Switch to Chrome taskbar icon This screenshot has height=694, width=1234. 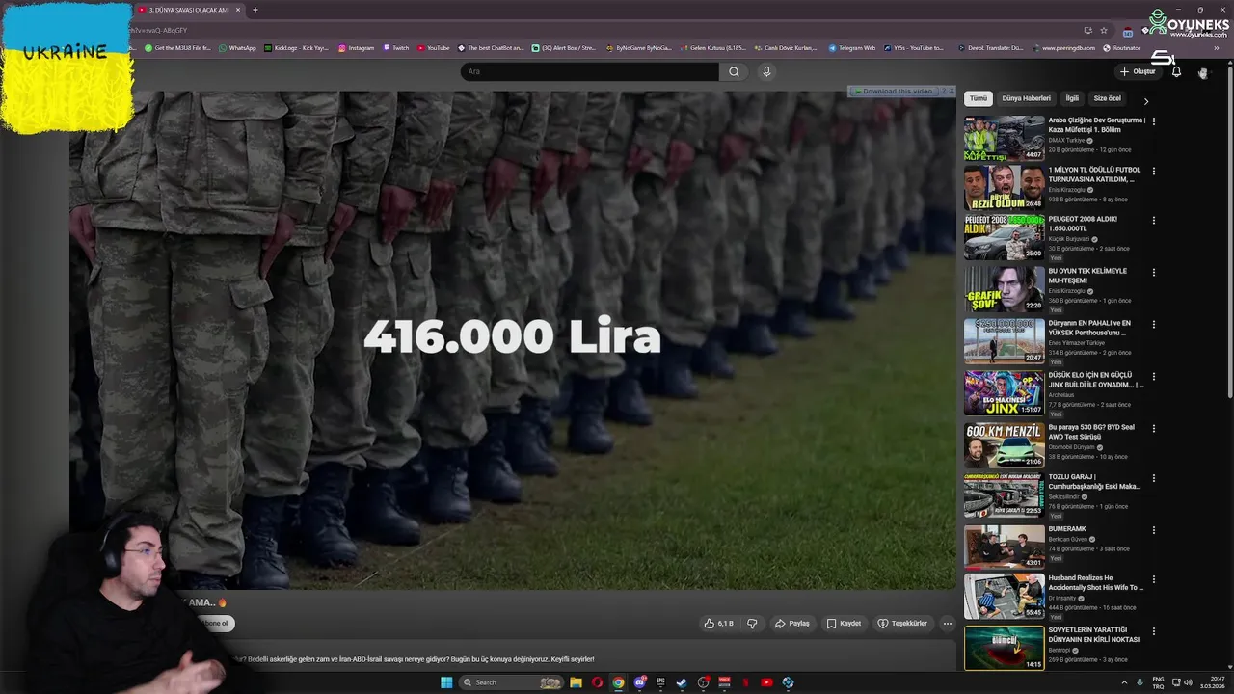point(618,682)
